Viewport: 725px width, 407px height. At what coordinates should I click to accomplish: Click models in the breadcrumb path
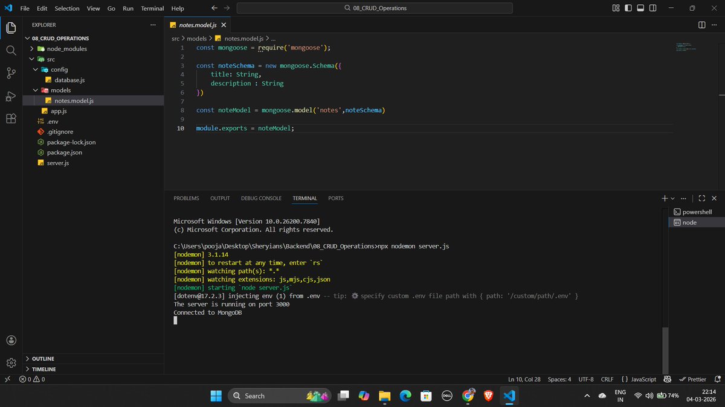click(x=196, y=38)
